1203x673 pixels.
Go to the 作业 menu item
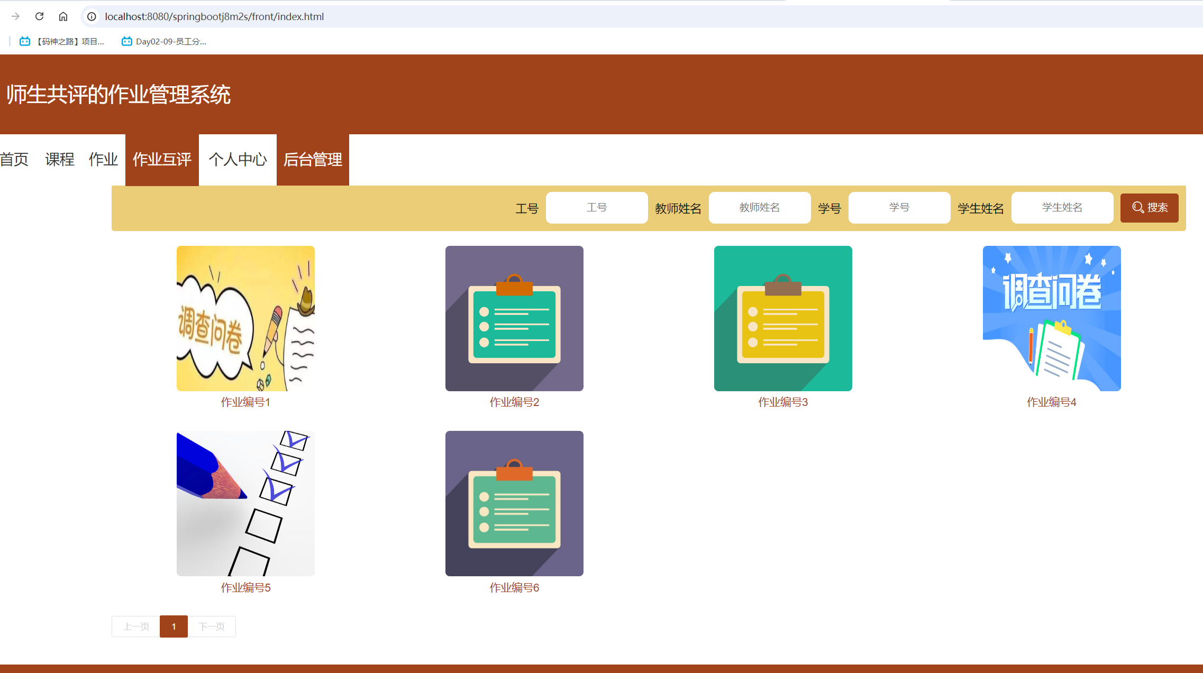(x=103, y=159)
